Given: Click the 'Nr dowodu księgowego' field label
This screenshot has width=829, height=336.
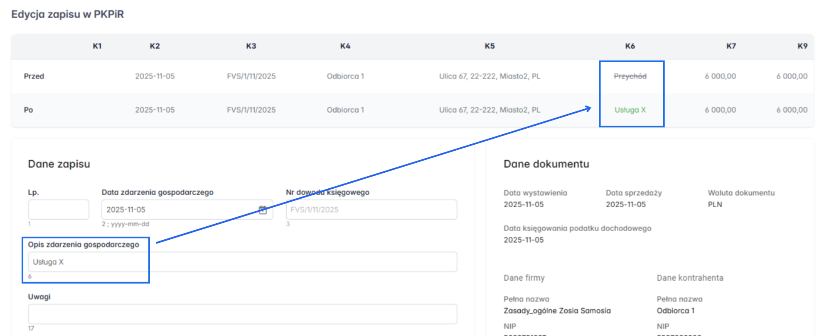Looking at the screenshot, I should coord(328,192).
